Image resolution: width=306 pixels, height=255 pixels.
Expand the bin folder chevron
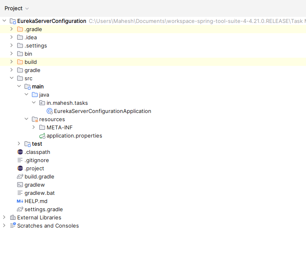pos(11,54)
